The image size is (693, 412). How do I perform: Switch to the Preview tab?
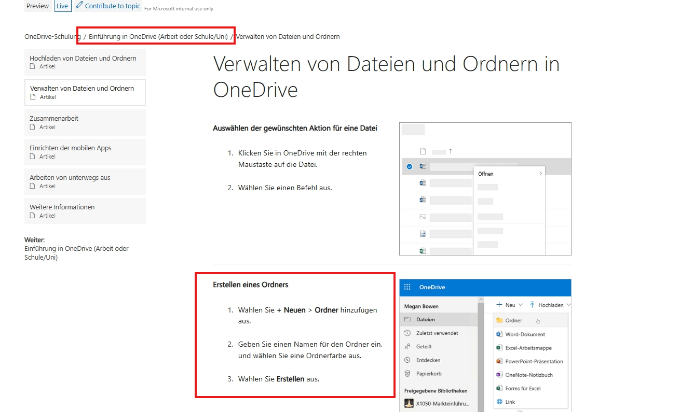click(37, 6)
